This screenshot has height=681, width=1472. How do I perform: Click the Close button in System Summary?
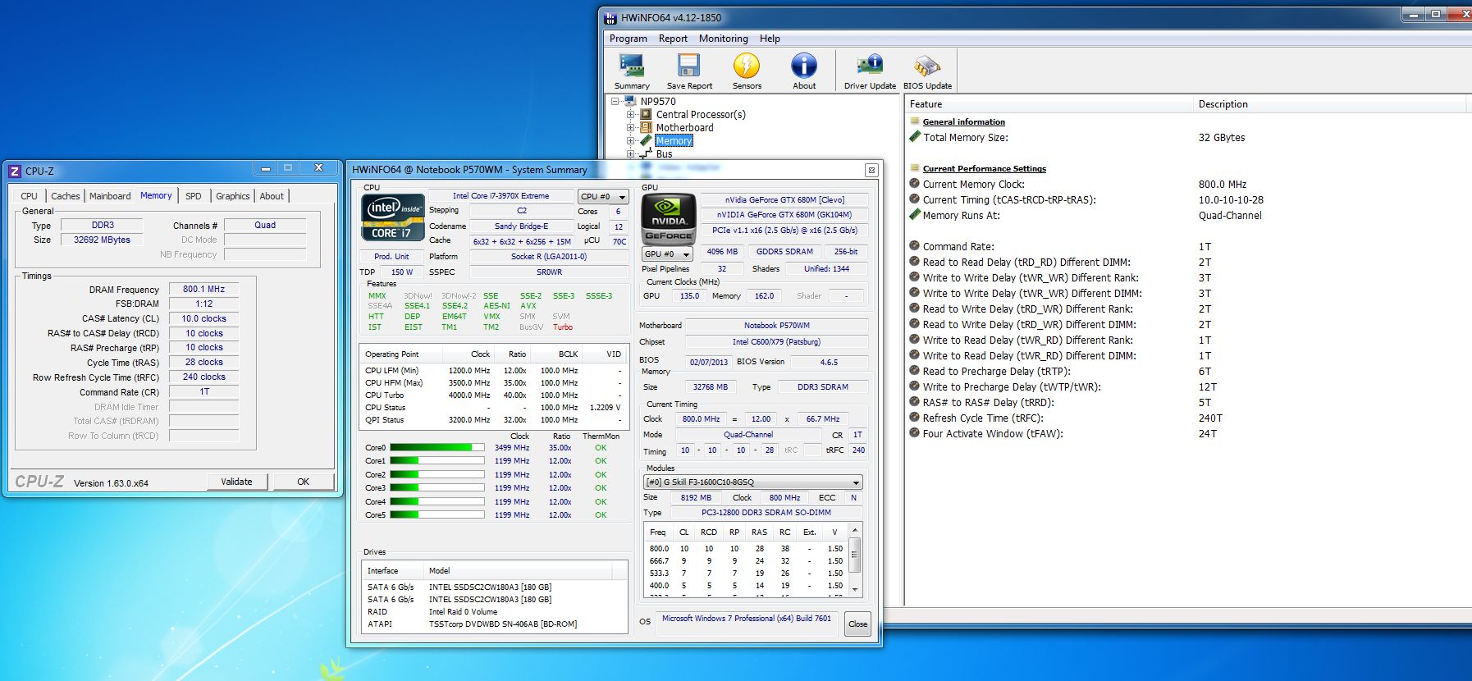click(857, 624)
